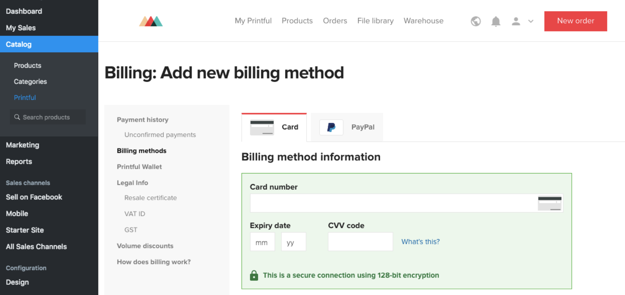Open Marketing in the sidebar
The image size is (625, 295).
point(22,145)
